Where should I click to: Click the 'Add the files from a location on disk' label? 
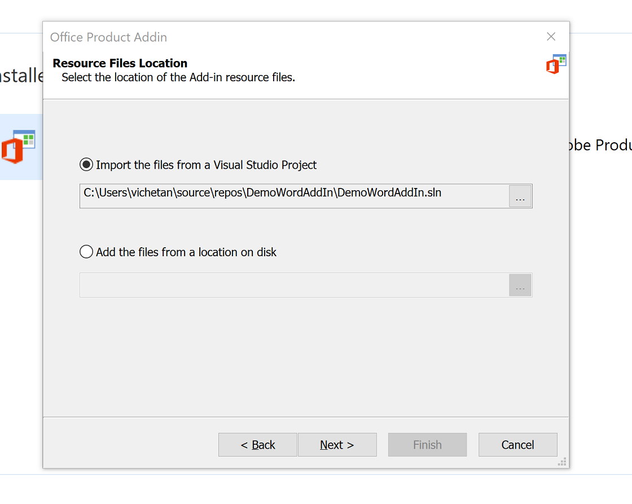[x=186, y=252]
